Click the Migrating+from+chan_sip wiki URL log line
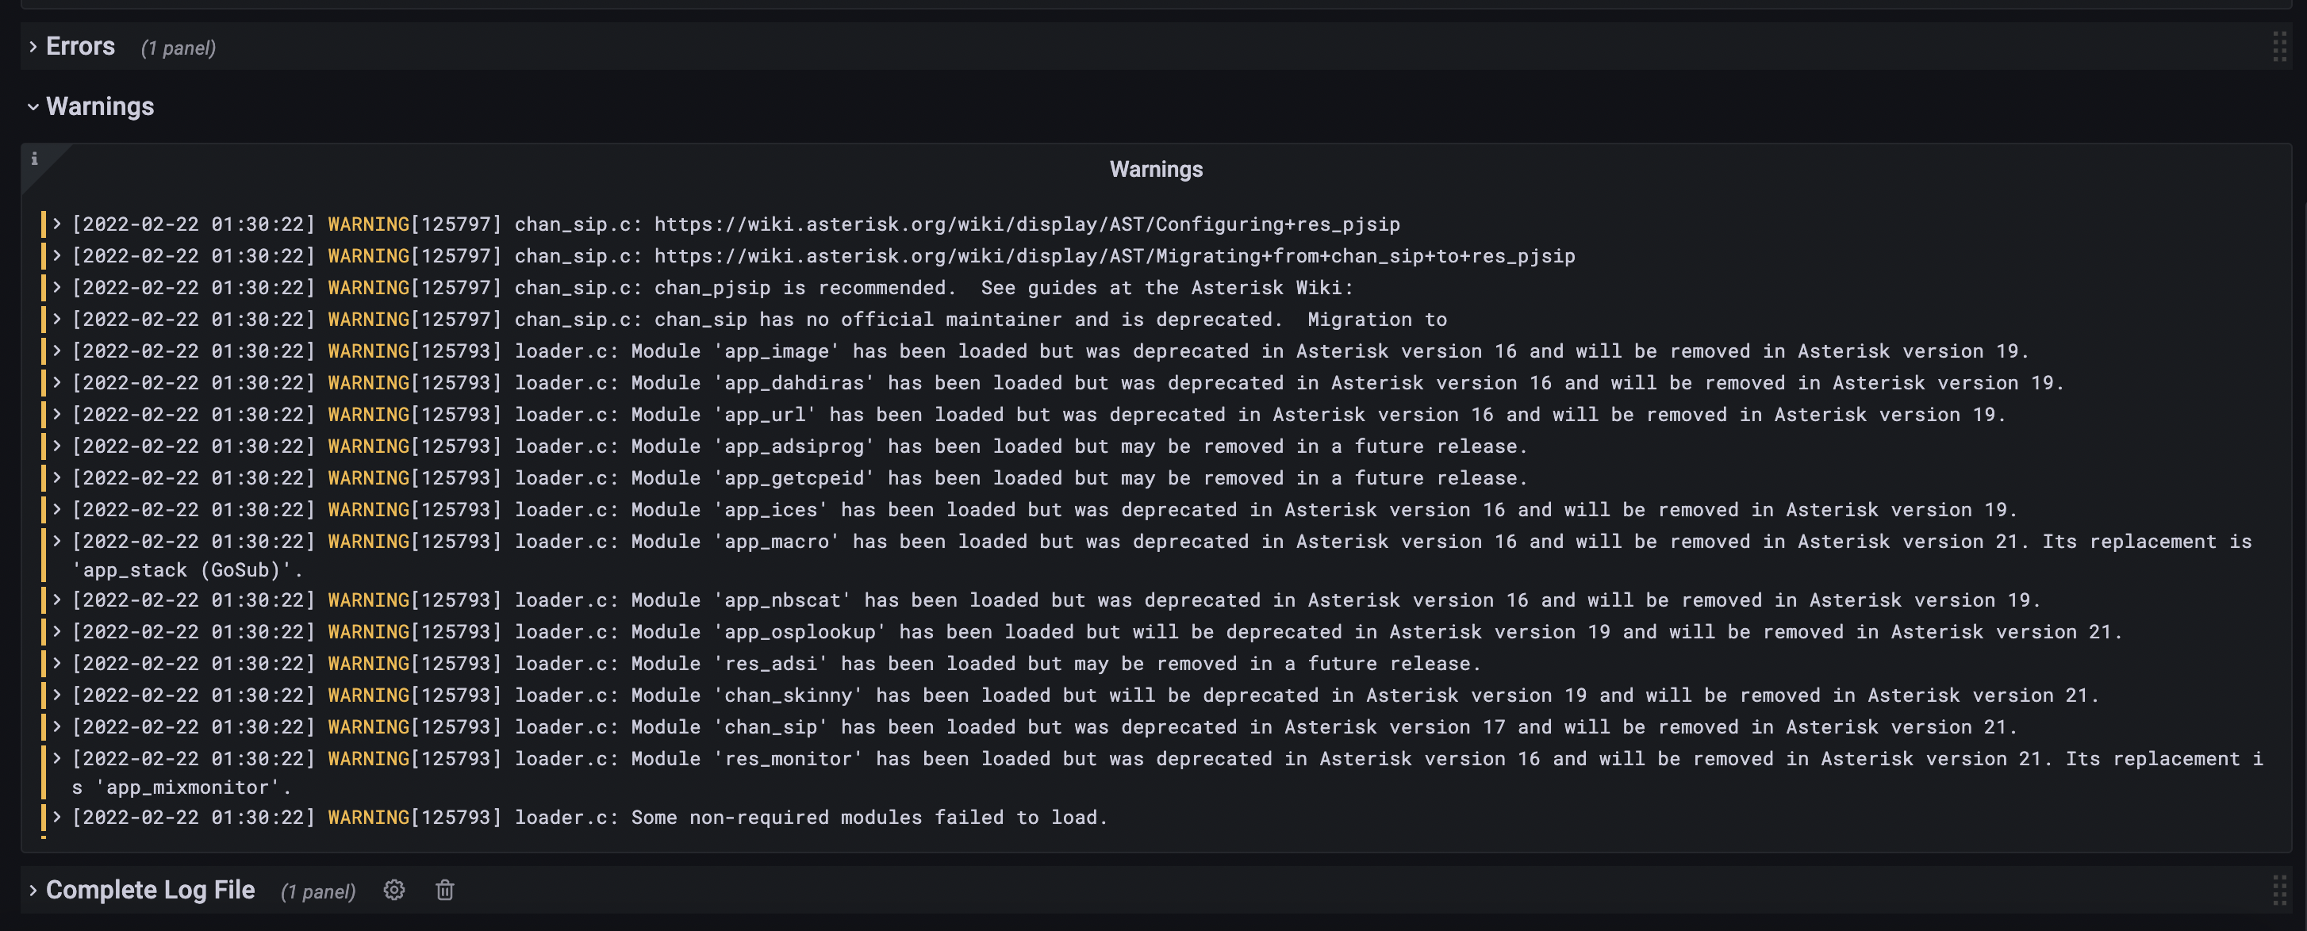The width and height of the screenshot is (2307, 931). [1114, 256]
